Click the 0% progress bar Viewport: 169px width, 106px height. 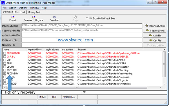84,92
